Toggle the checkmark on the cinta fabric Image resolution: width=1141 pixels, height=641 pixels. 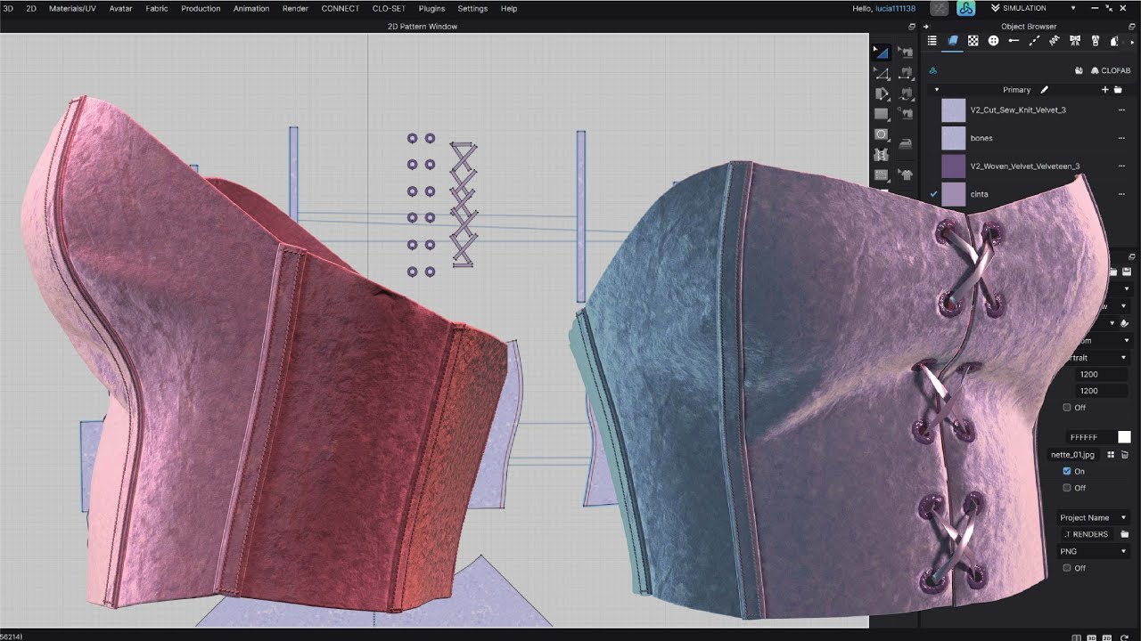(933, 193)
